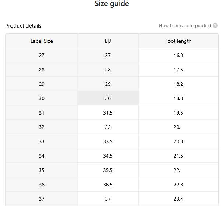
Task: Open How to measure product link
Action: (x=185, y=26)
